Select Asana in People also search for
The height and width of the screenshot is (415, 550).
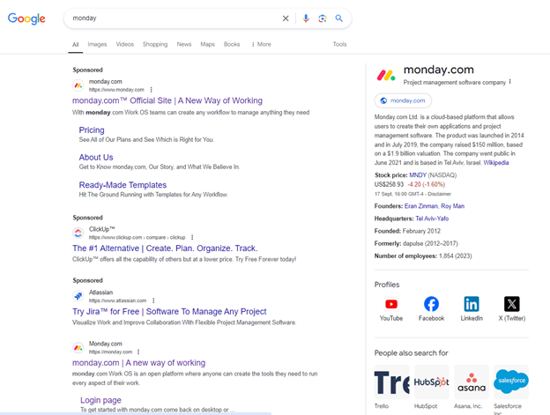472,387
